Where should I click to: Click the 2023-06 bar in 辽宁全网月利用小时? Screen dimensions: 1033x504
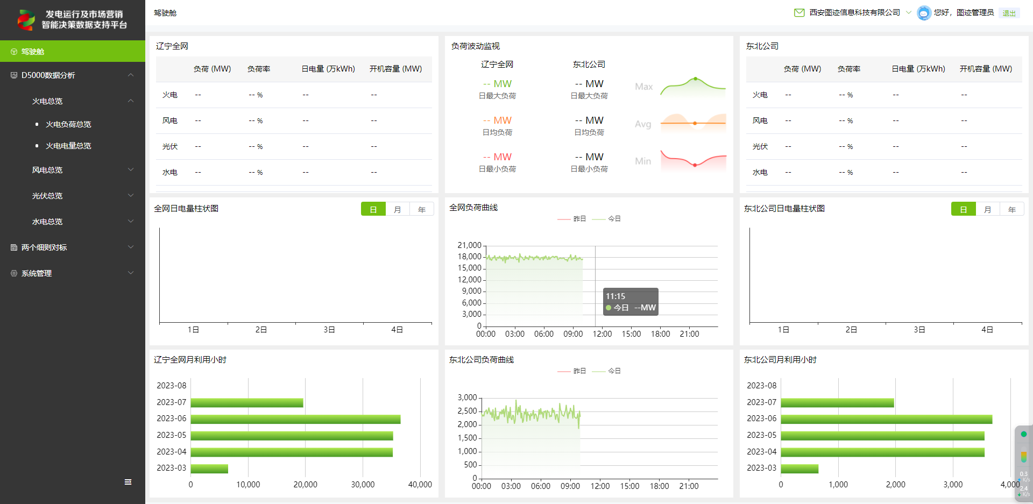[295, 419]
